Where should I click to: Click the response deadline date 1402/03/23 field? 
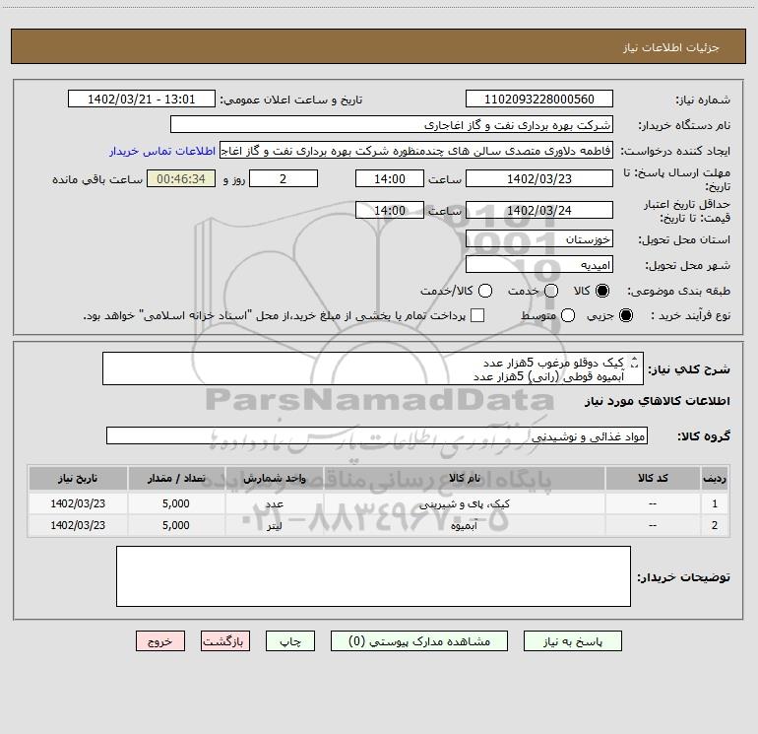click(539, 178)
